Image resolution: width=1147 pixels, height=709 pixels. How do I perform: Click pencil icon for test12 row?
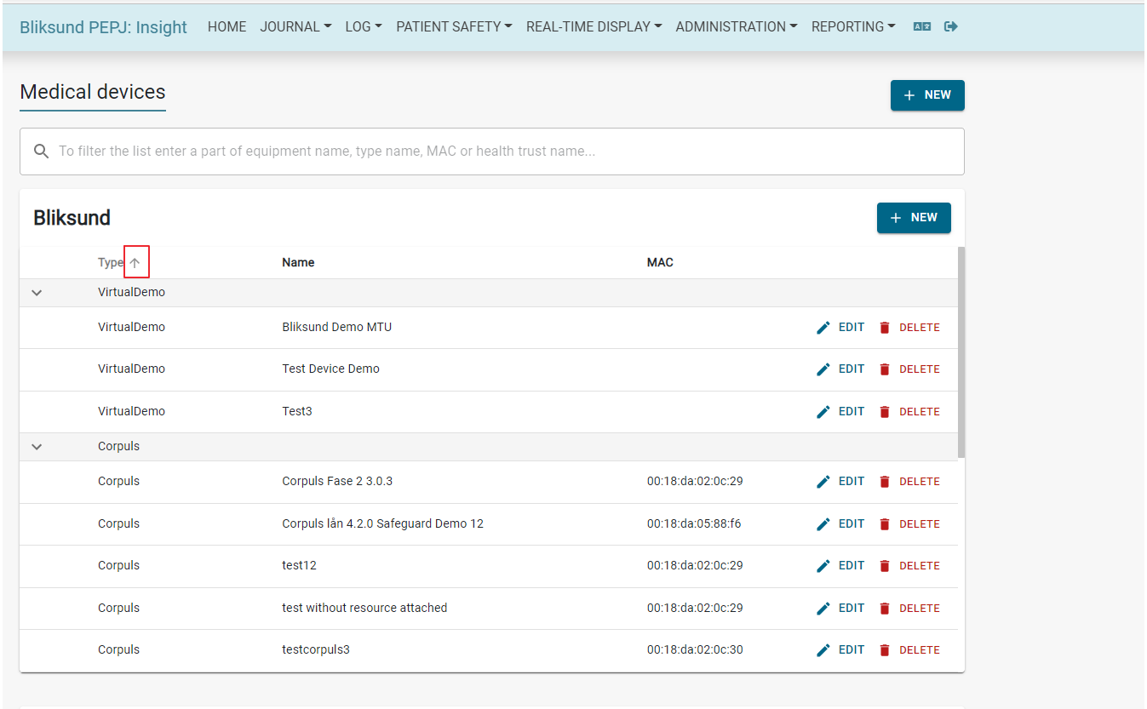[x=823, y=566]
